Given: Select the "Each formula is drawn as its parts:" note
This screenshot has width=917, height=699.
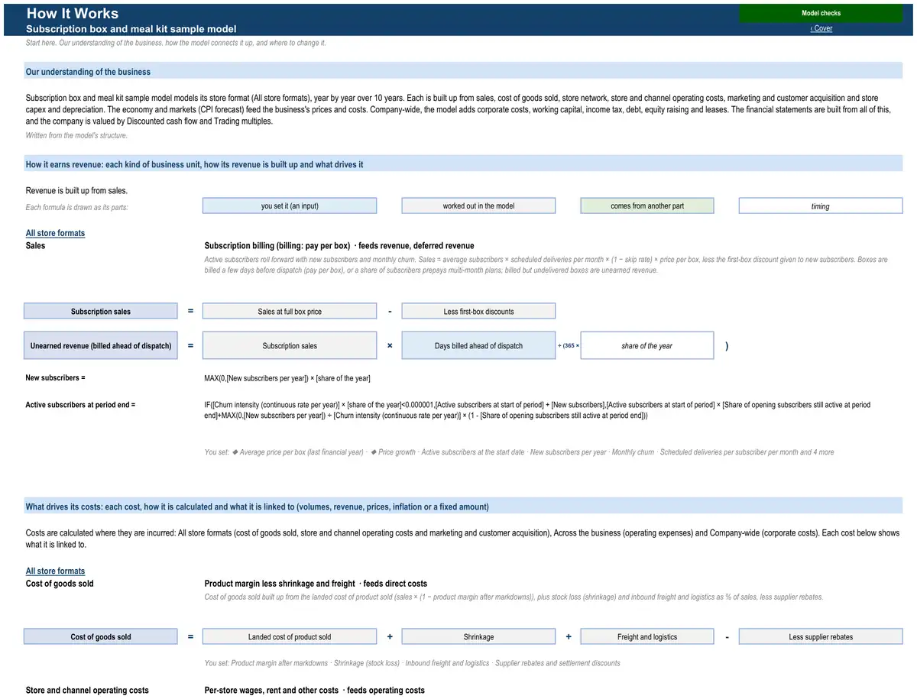Looking at the screenshot, I should [77, 207].
